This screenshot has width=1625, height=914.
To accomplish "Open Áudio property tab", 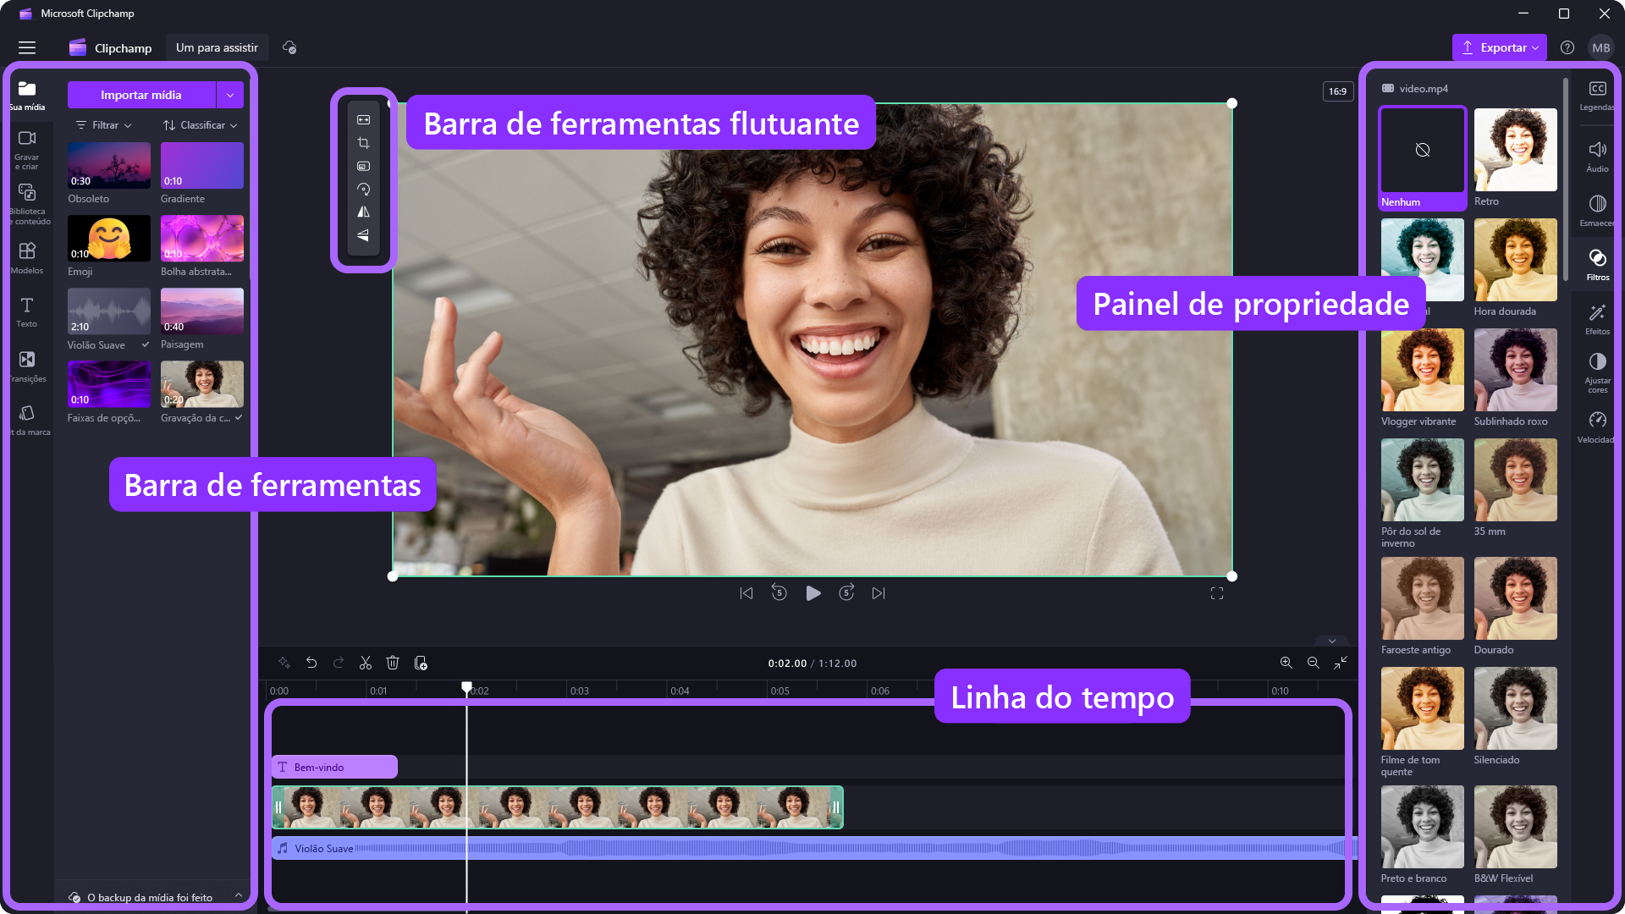I will (1597, 157).
